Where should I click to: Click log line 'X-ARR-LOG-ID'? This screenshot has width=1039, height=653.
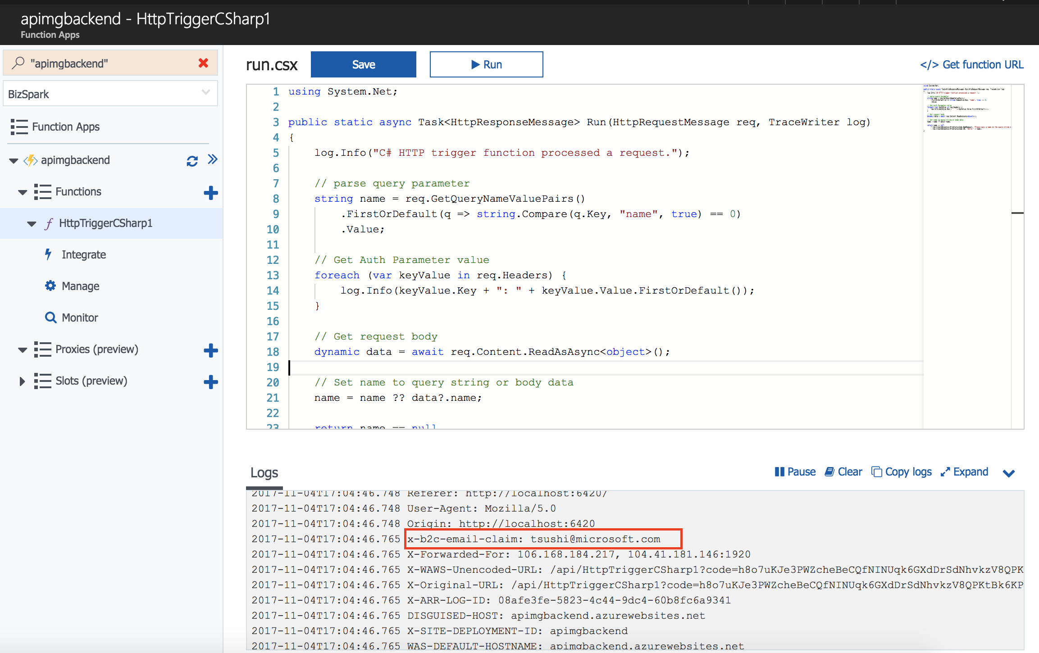[569, 600]
